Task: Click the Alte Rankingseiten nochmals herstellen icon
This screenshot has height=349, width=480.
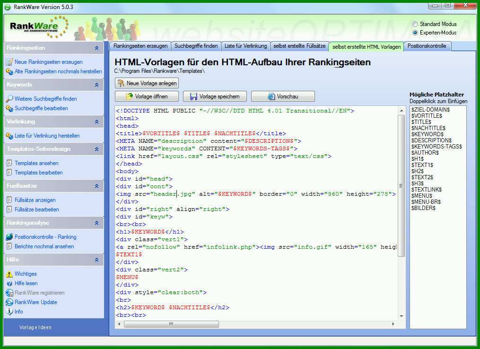Action: click(9, 71)
